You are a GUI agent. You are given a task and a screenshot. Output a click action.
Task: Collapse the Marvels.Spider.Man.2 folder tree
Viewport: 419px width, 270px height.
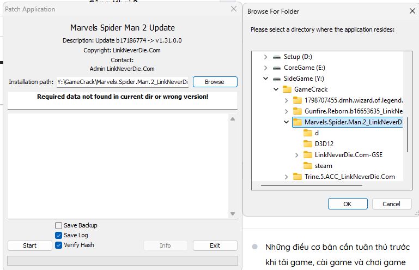(287, 122)
